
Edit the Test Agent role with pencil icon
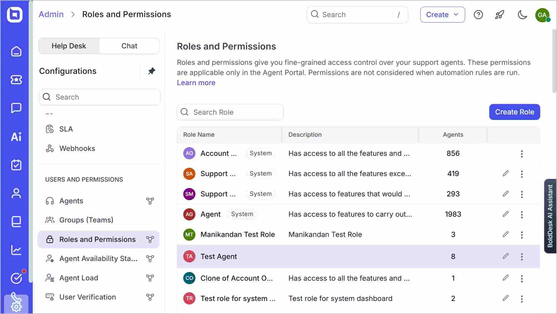click(x=505, y=256)
